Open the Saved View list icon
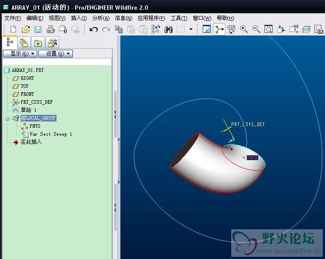The width and height of the screenshot is (325, 259). point(294,29)
